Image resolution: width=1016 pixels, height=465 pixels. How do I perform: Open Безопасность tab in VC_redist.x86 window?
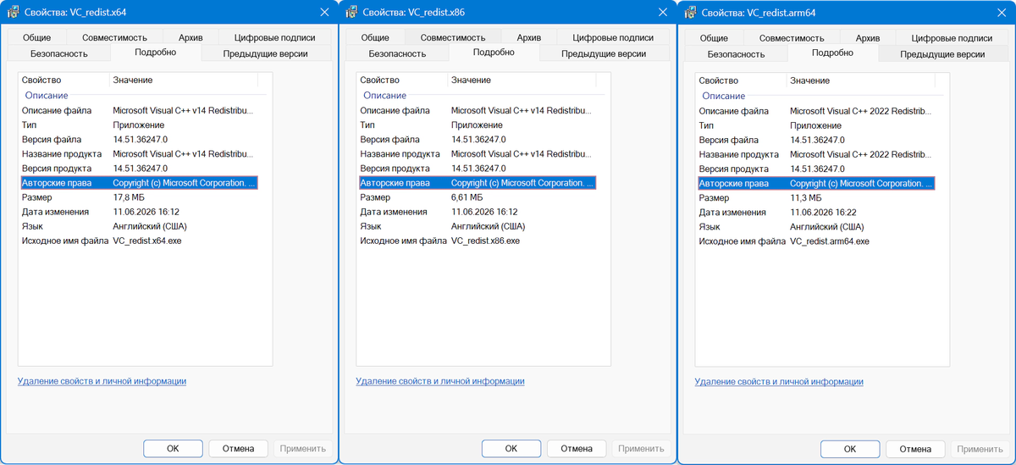point(397,53)
